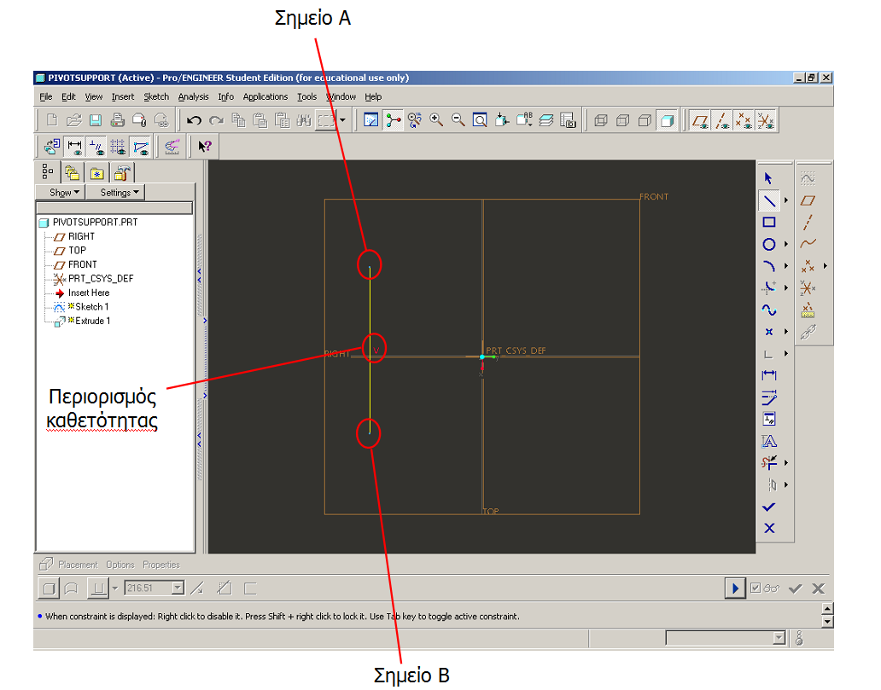
Task: Click the Print icon
Action: point(118,120)
